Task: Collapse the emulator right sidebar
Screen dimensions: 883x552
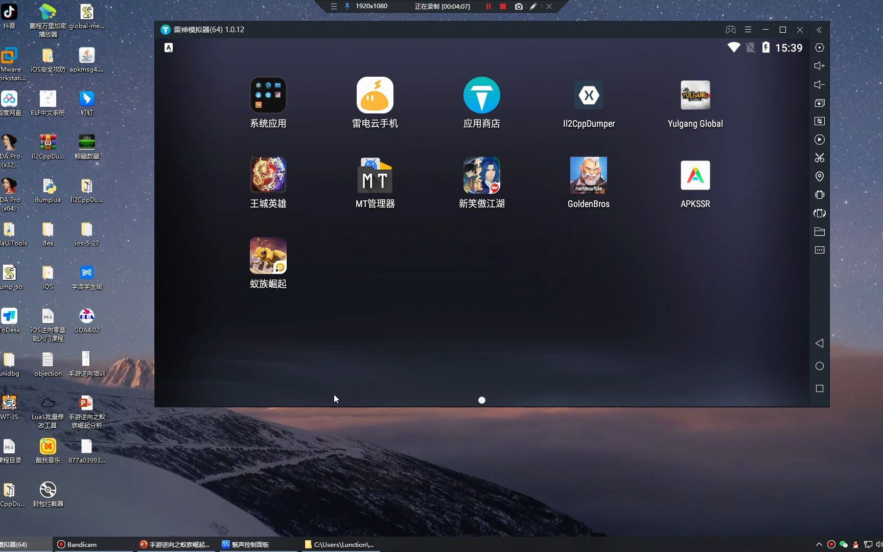Action: click(819, 30)
